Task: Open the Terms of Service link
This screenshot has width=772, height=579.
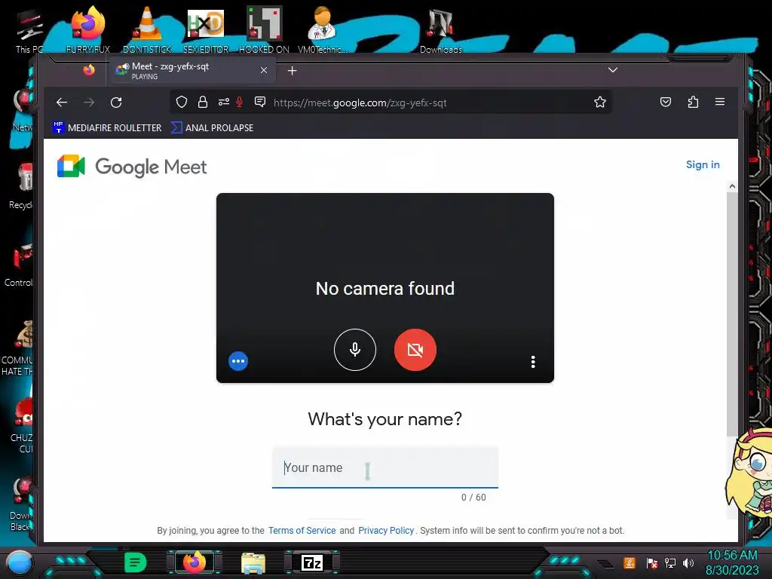Action: click(302, 530)
